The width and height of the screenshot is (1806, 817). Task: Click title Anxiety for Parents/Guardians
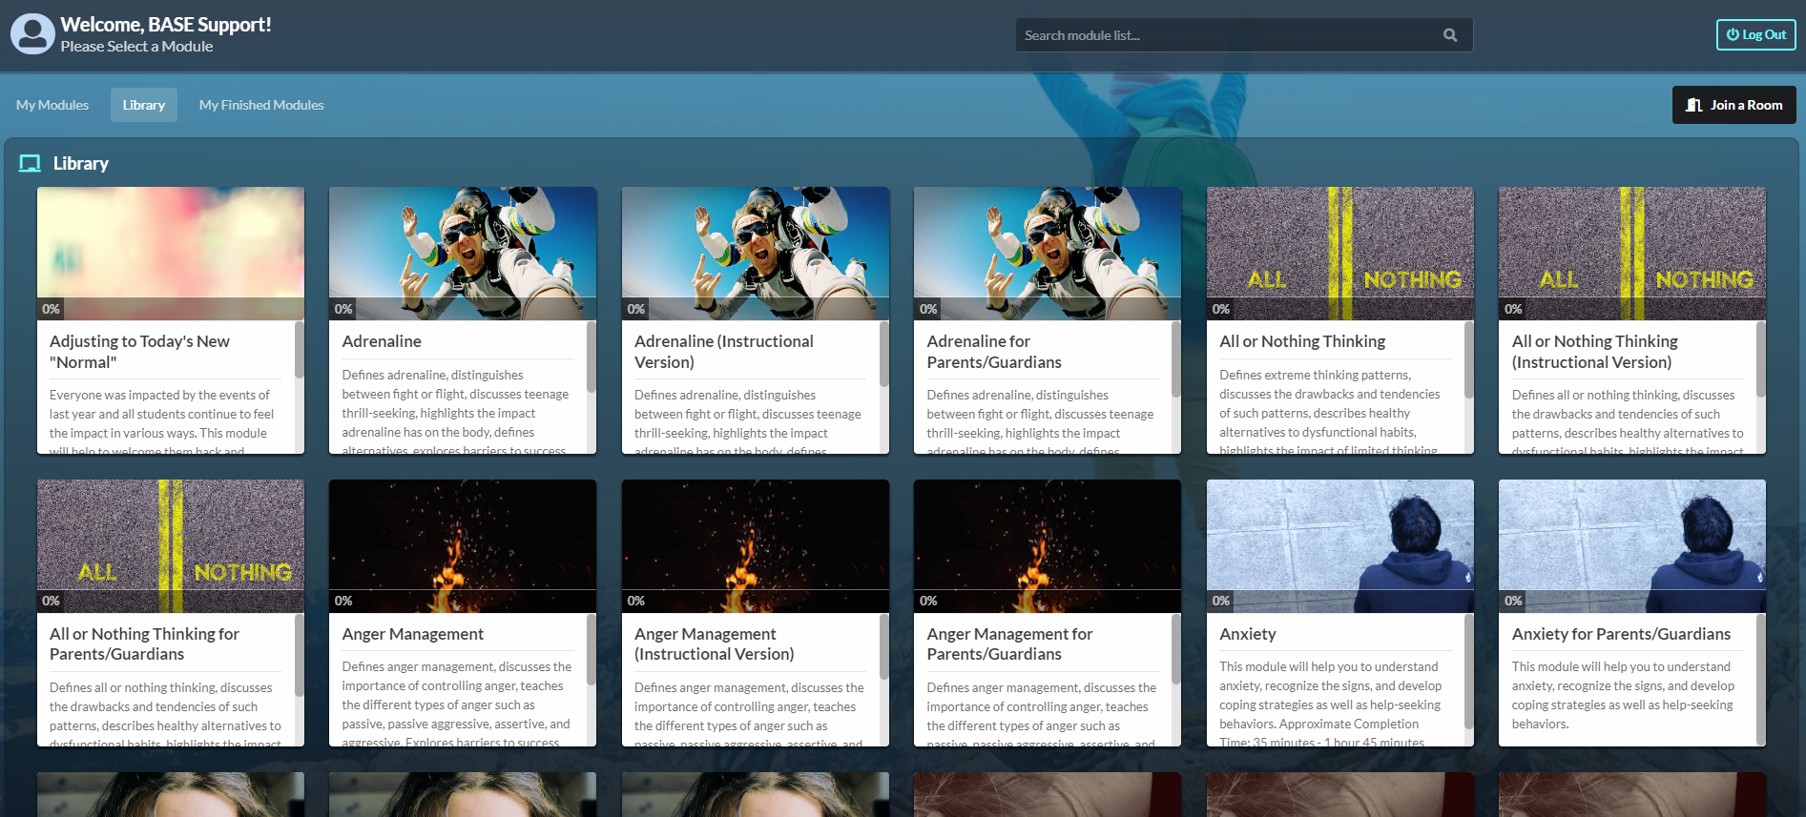(x=1621, y=634)
